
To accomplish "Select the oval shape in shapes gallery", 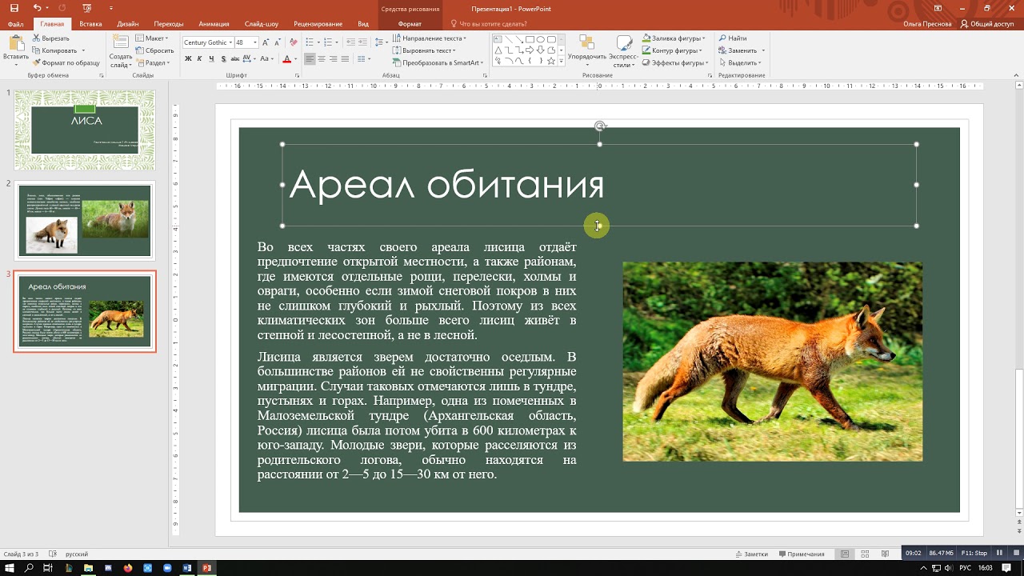I will [x=541, y=39].
